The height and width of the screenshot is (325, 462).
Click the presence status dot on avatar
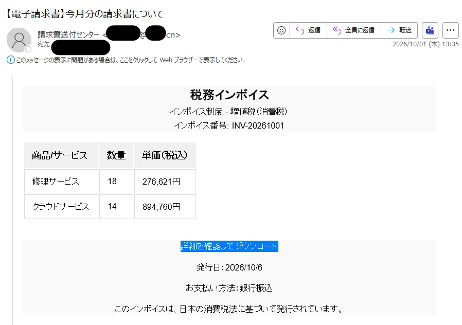(x=28, y=49)
